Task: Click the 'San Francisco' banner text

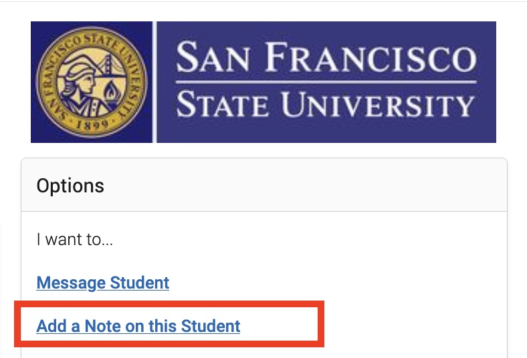Action: coord(326,57)
